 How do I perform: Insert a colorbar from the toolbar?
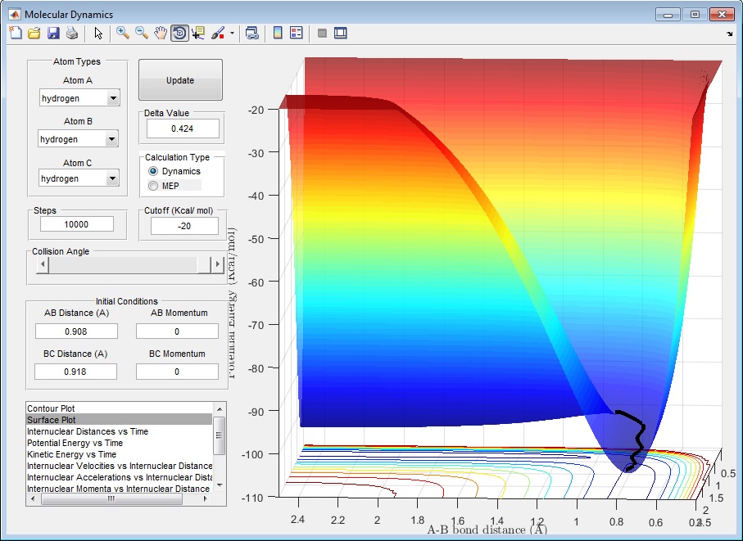278,34
